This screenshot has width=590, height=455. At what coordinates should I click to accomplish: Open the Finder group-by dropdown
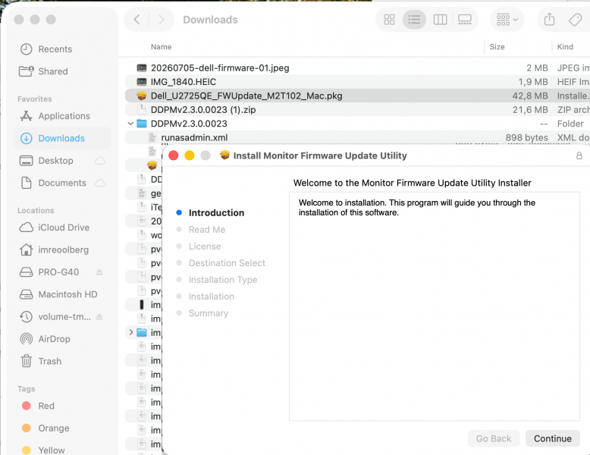507,20
